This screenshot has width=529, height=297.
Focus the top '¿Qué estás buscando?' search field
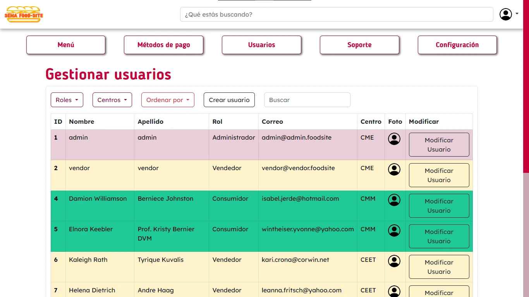click(337, 14)
